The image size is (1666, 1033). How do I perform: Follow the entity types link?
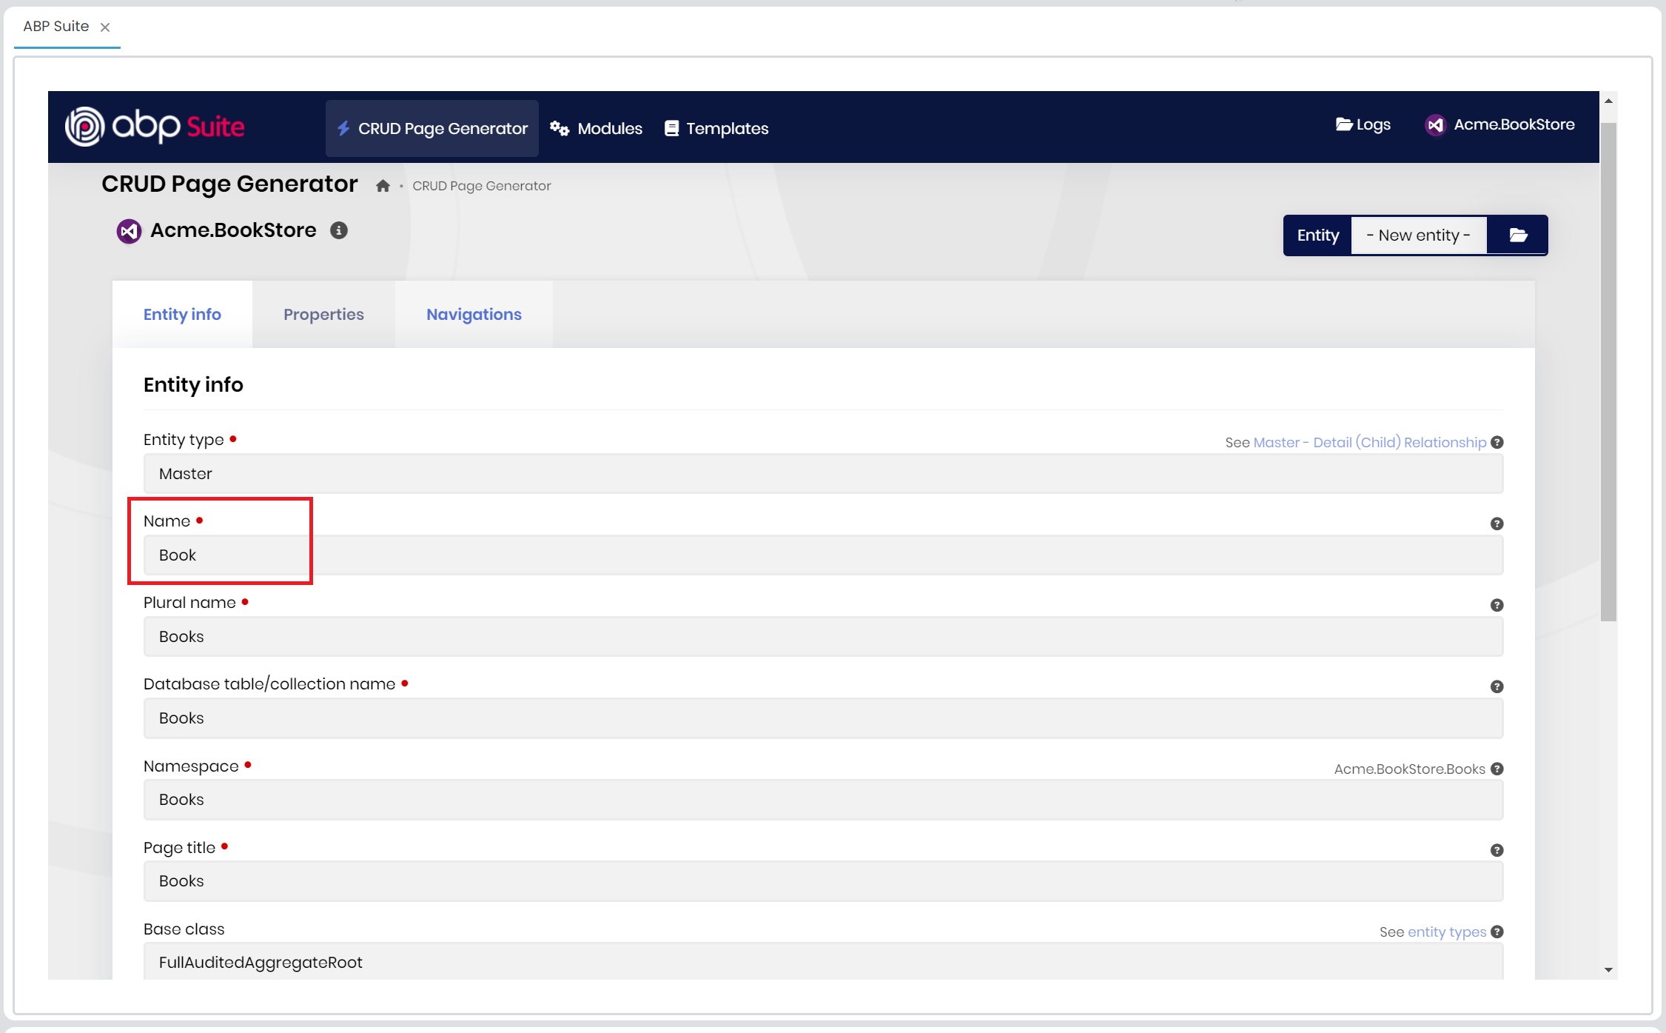(x=1446, y=932)
